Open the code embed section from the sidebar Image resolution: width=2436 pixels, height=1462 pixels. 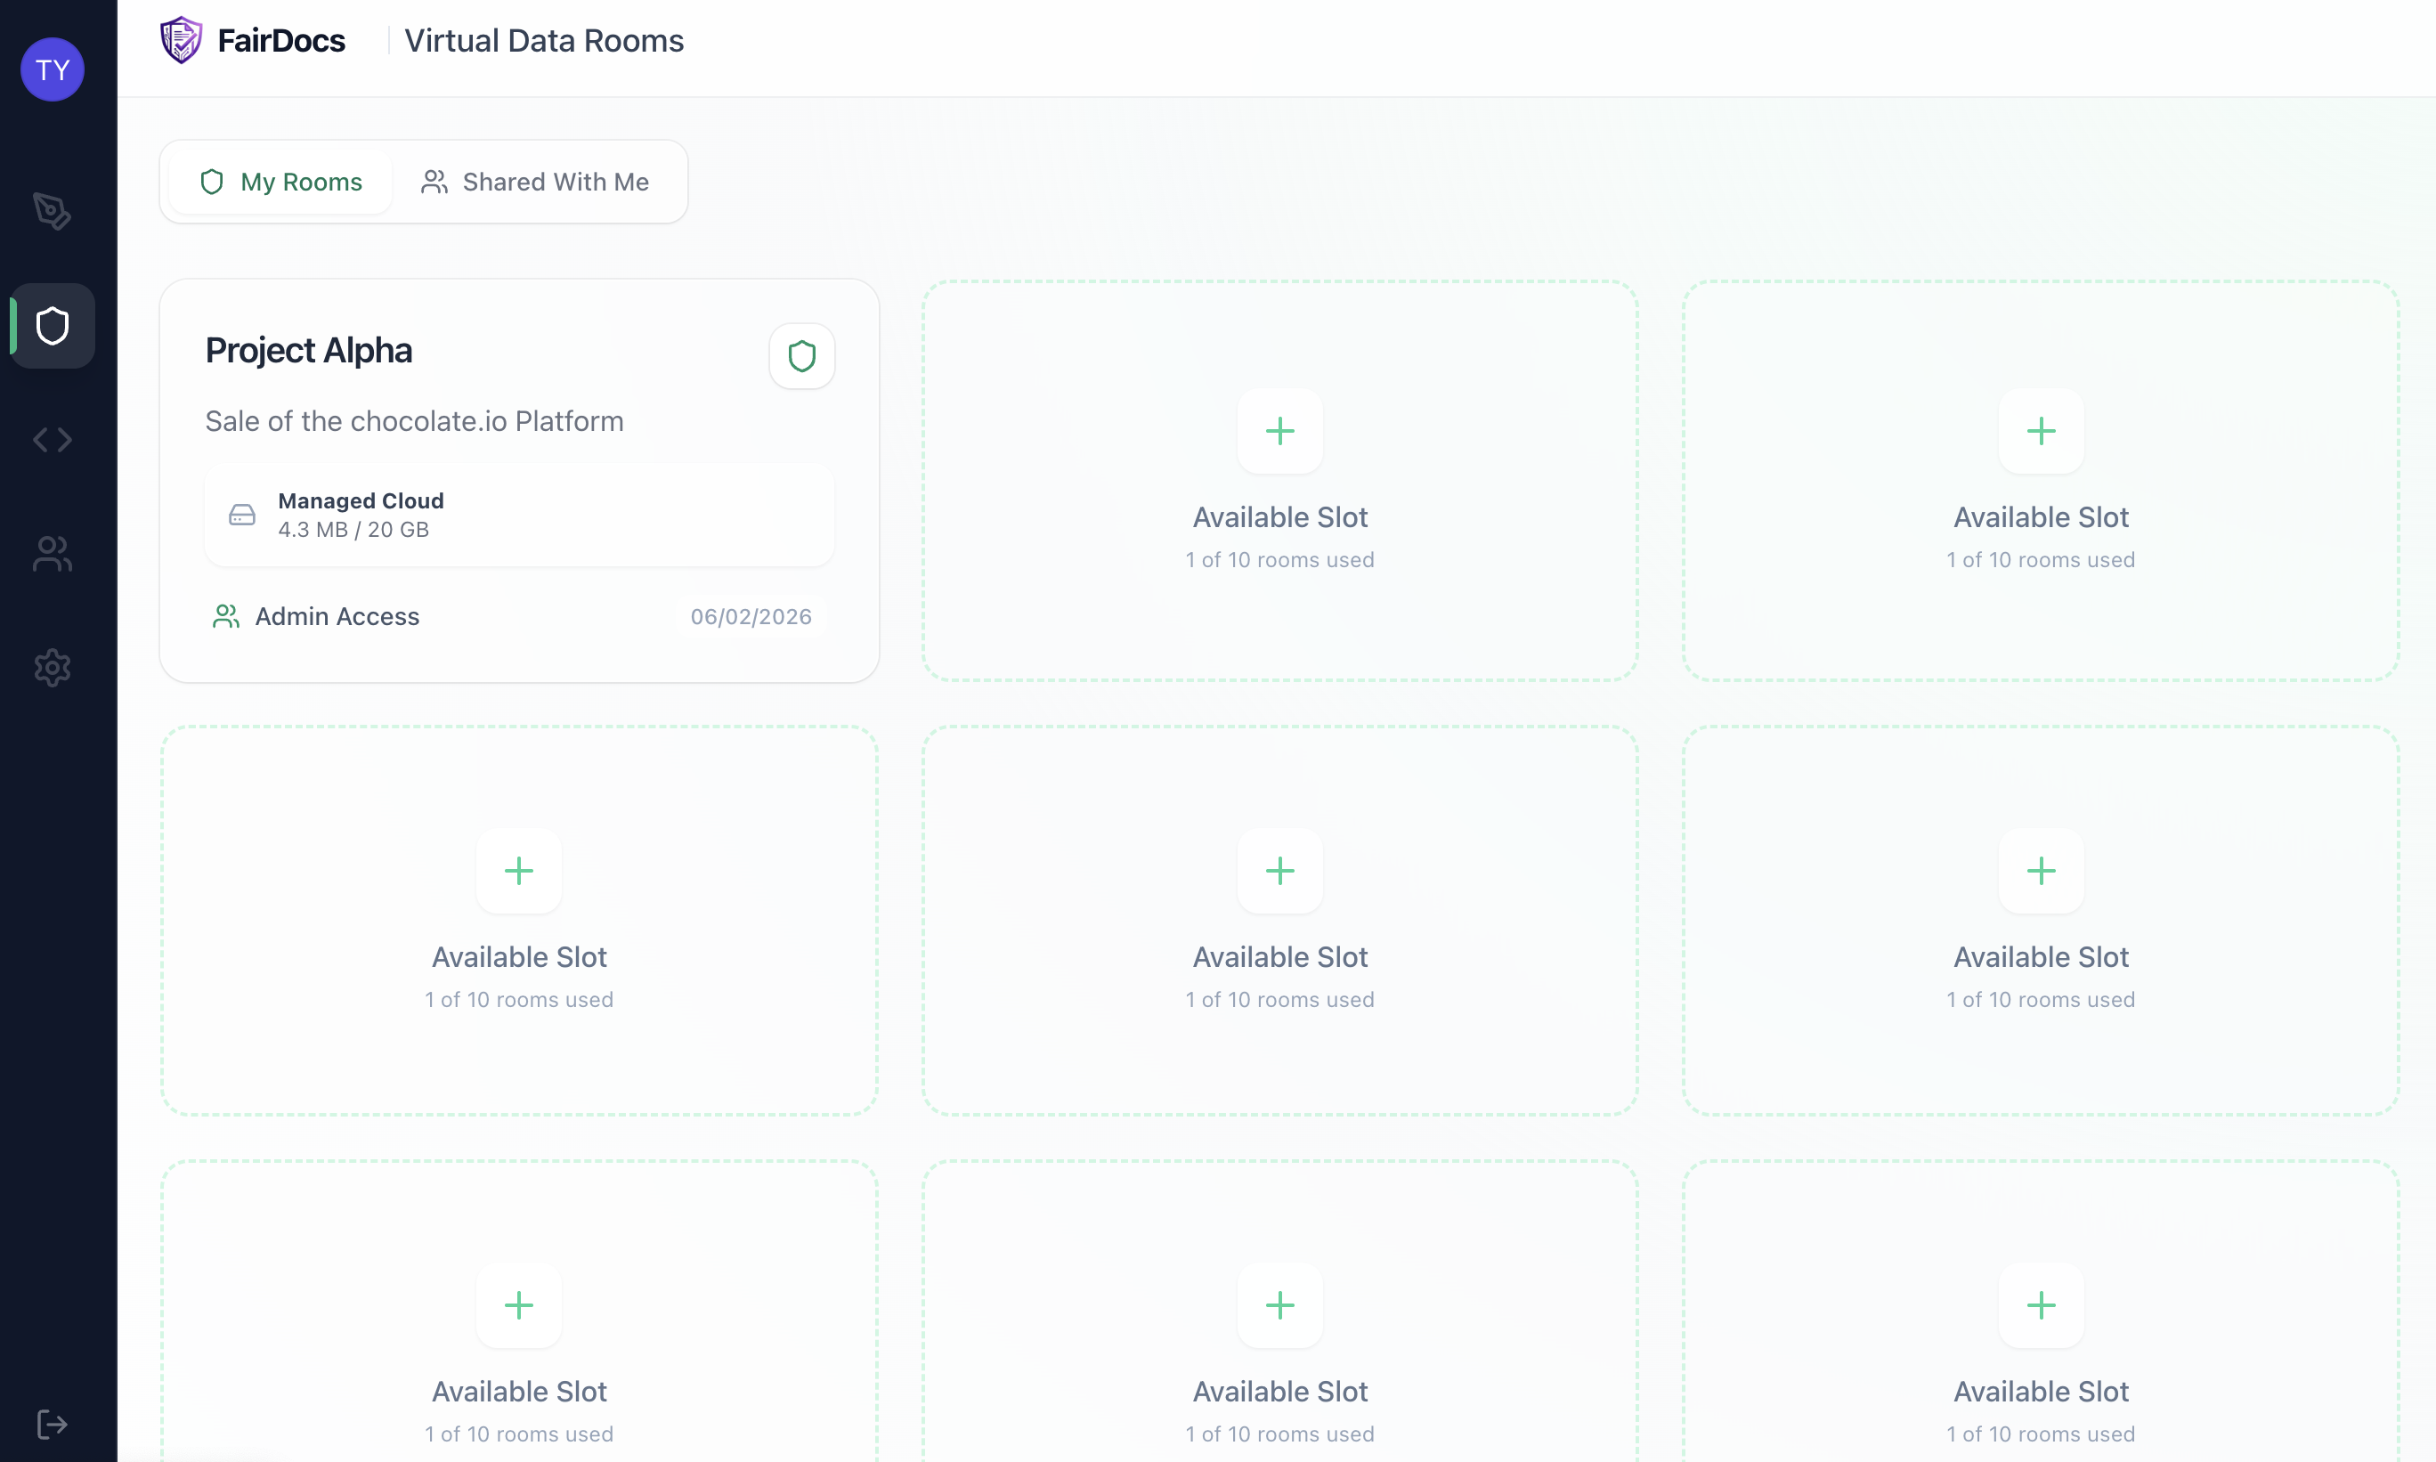pyautogui.click(x=52, y=439)
